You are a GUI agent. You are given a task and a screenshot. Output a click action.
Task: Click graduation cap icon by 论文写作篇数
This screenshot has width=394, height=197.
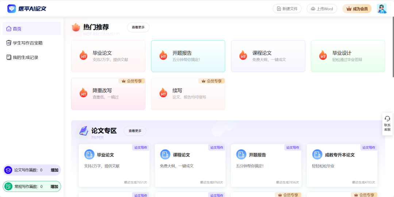[x=8, y=170]
